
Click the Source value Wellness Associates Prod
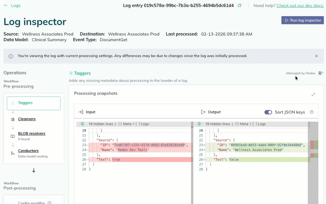coord(48,34)
